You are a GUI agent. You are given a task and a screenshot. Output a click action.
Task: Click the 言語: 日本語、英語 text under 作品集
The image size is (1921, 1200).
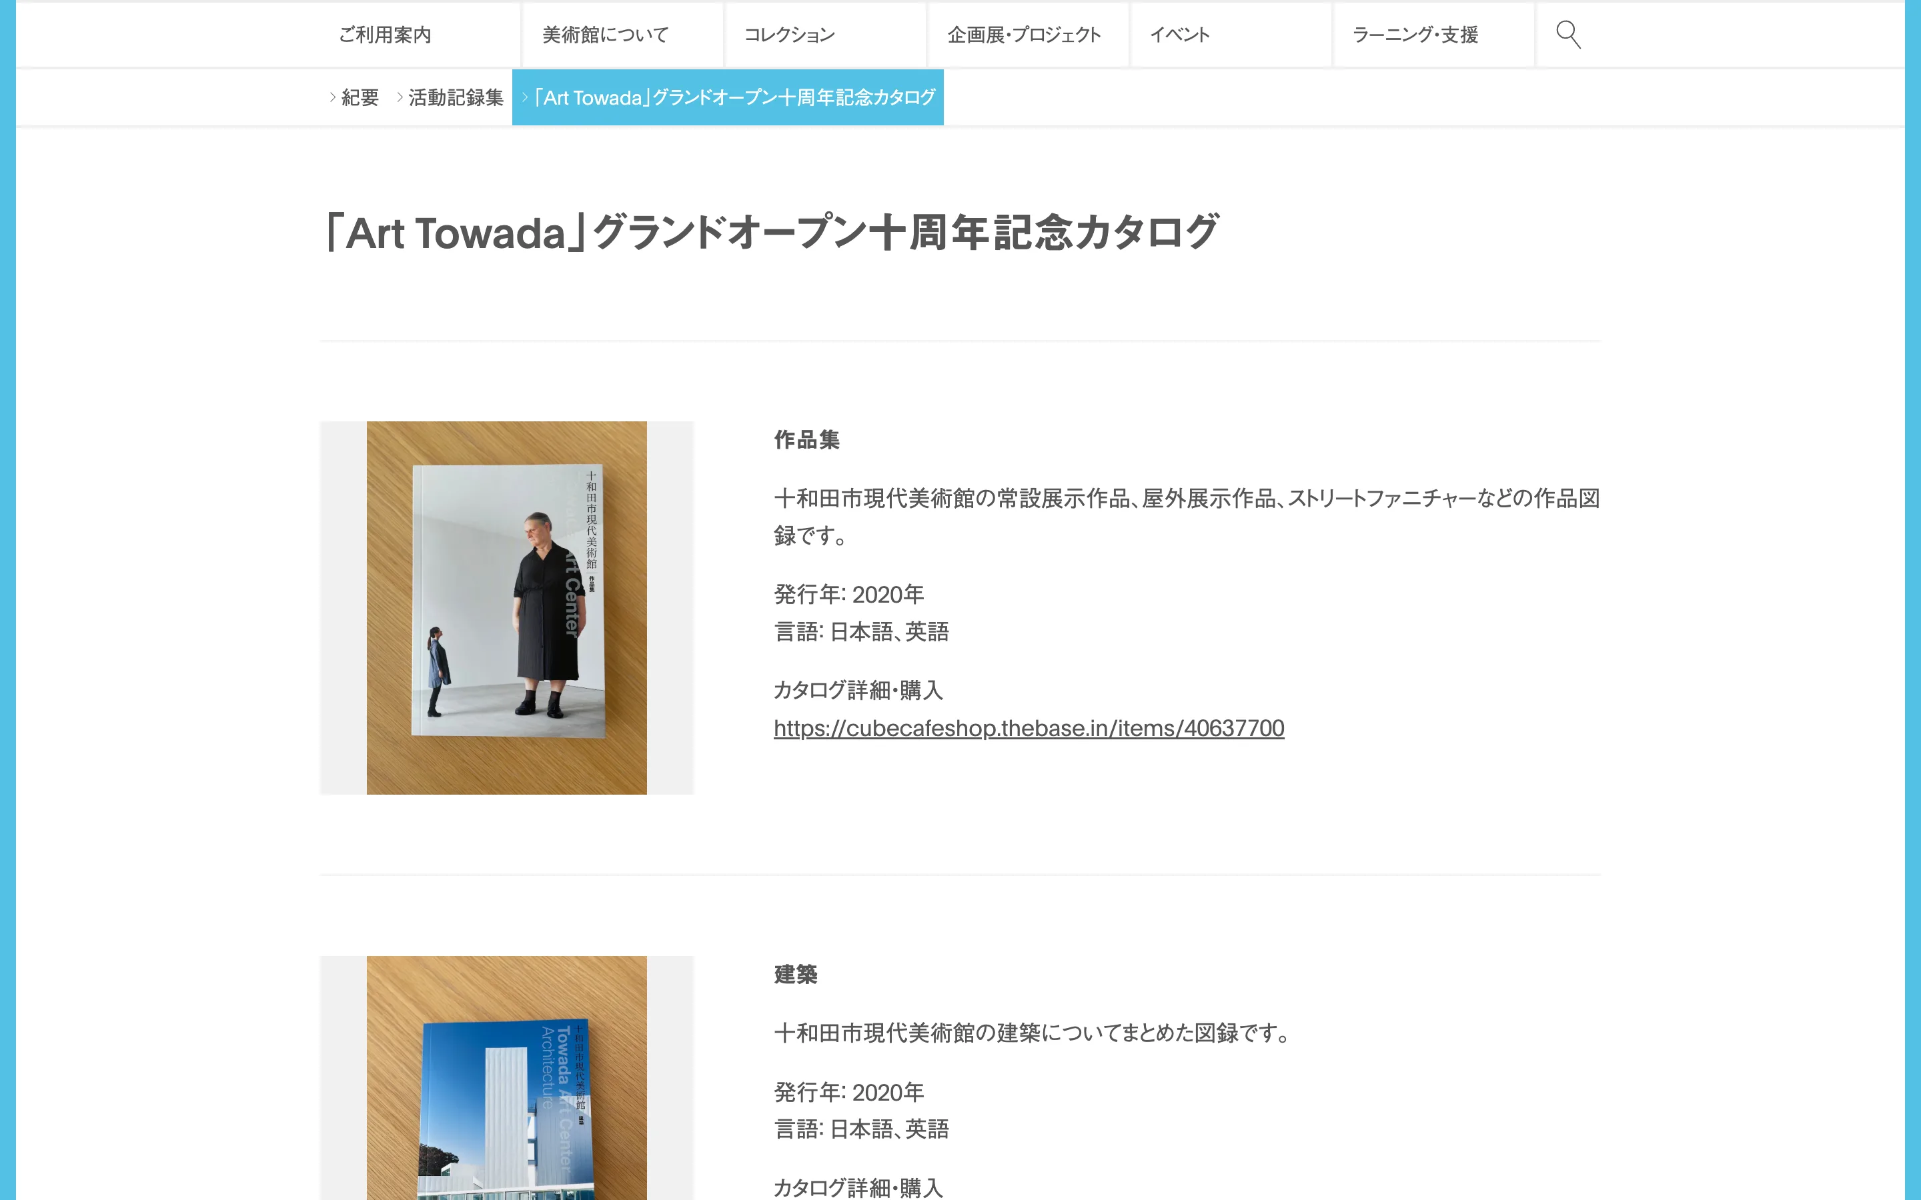(861, 632)
